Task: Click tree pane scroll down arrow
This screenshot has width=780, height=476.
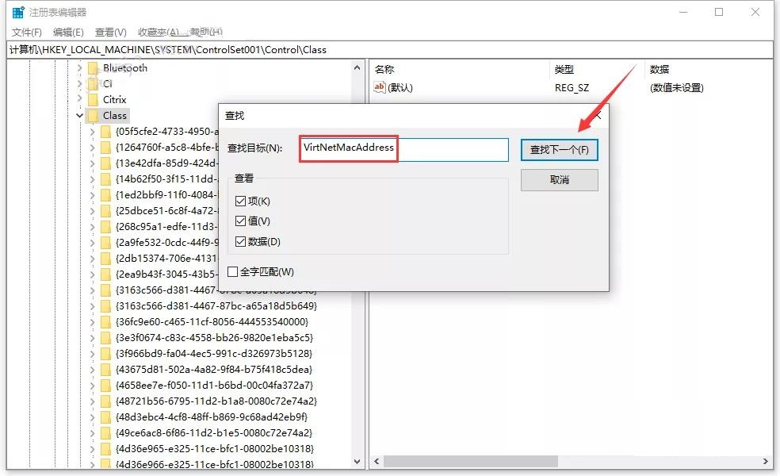Action: 357,462
